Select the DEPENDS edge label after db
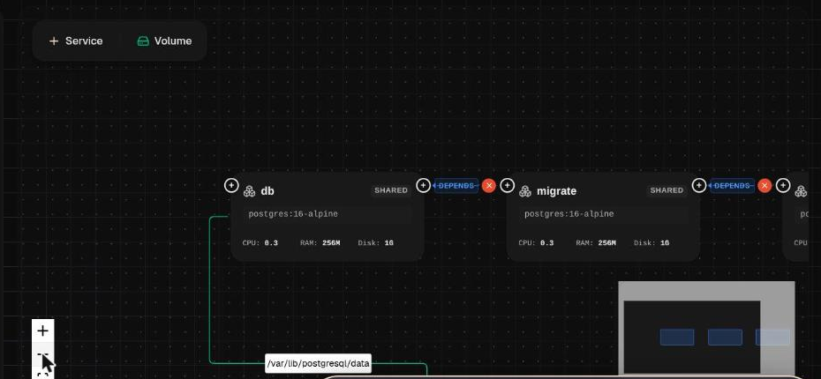821x379 pixels. click(x=456, y=186)
